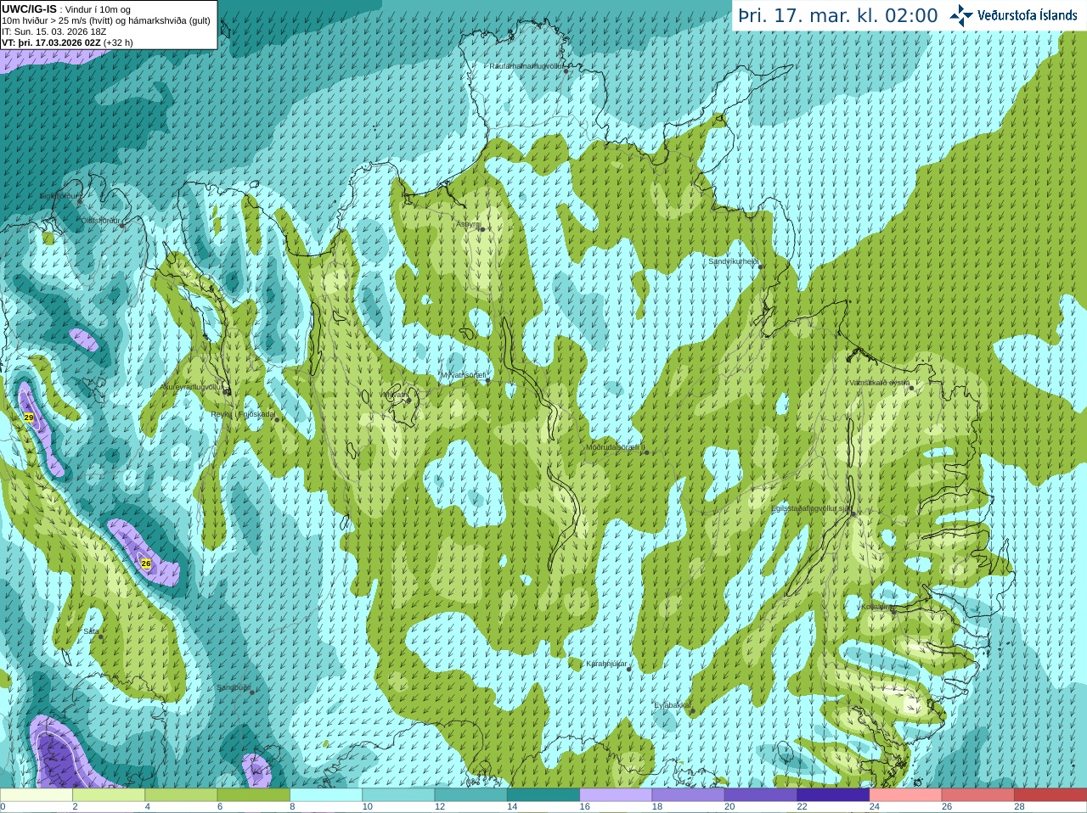Select the Egilsstaðaflugvöllur station label
This screenshot has height=813, width=1087.
[810, 508]
